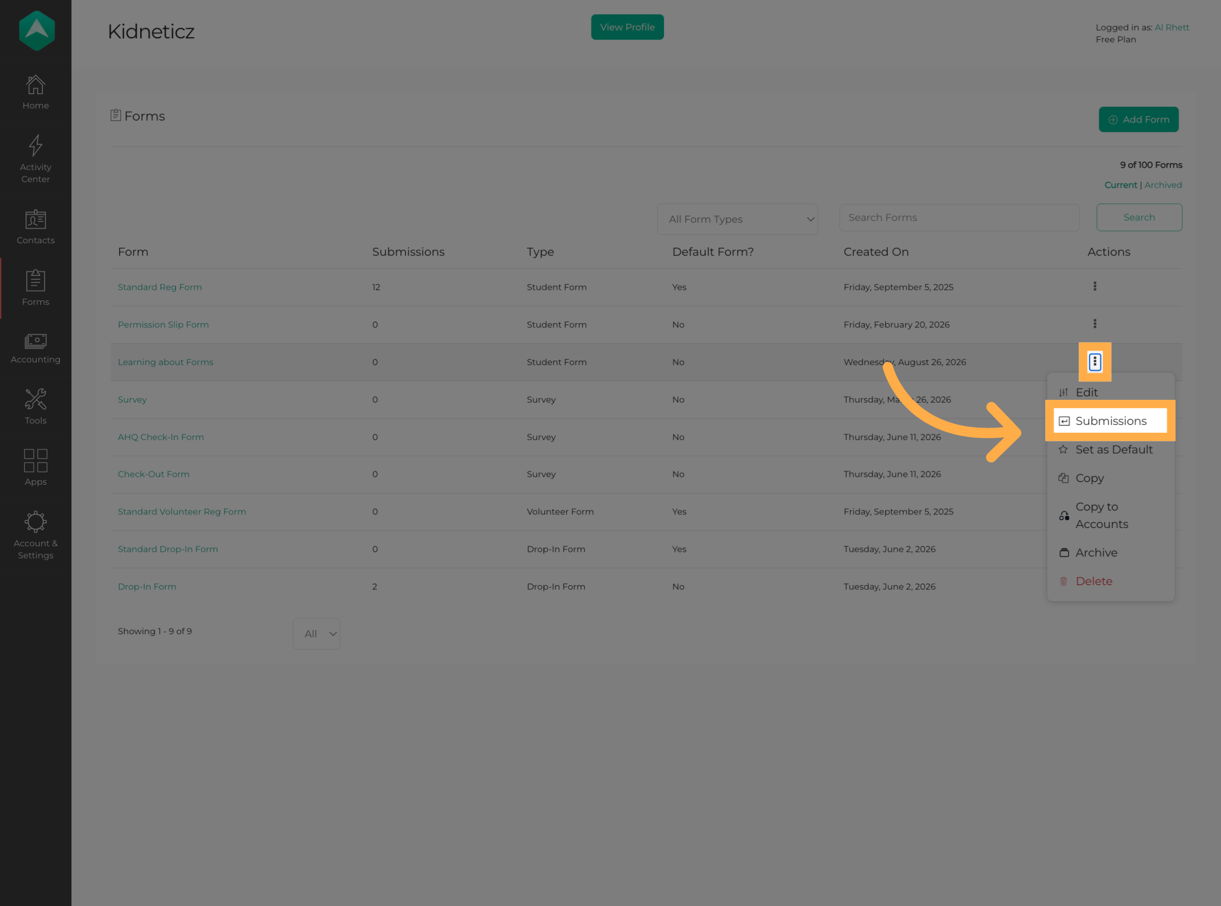Open the Al Rhett user link
1221x906 pixels.
1172,27
